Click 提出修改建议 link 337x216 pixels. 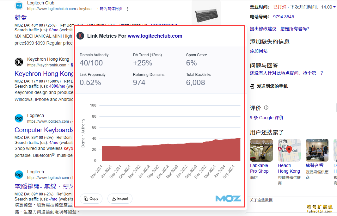263,29
